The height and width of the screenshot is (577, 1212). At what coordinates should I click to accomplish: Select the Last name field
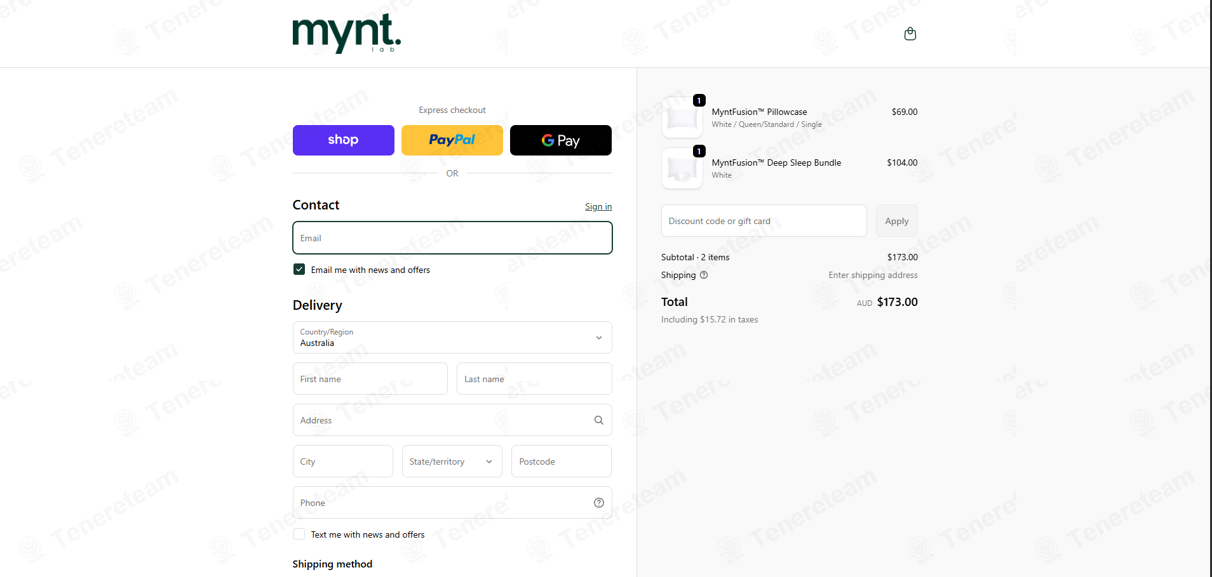point(534,379)
